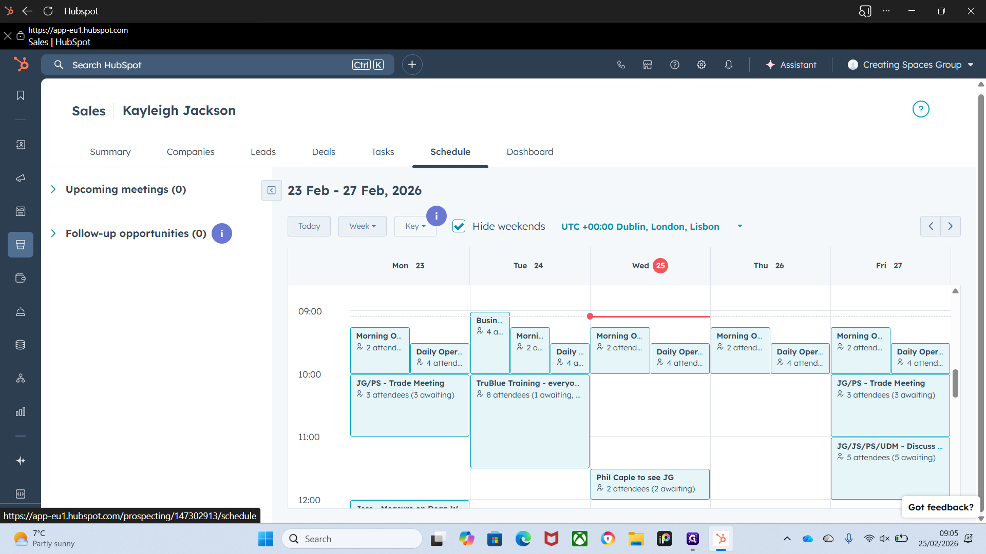This screenshot has width=986, height=554.
Task: Open the Settings gear icon
Action: click(701, 65)
